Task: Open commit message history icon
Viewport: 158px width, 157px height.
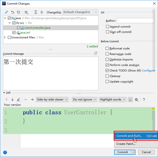Action: [x=96, y=53]
